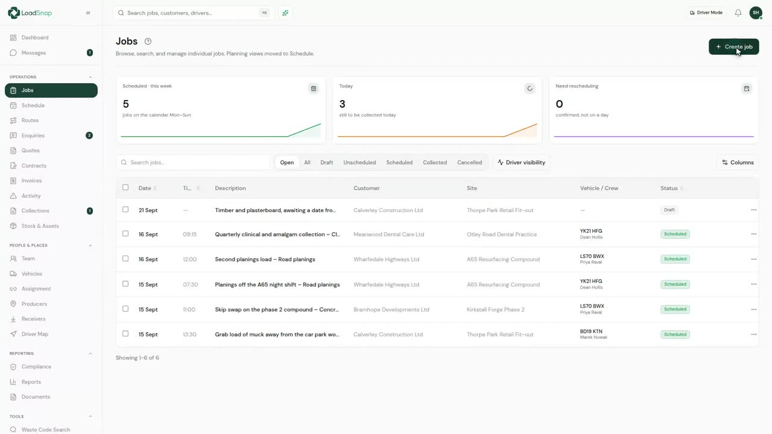The height and width of the screenshot is (434, 772).
Task: Switch to the Draft filter tab
Action: pos(327,163)
